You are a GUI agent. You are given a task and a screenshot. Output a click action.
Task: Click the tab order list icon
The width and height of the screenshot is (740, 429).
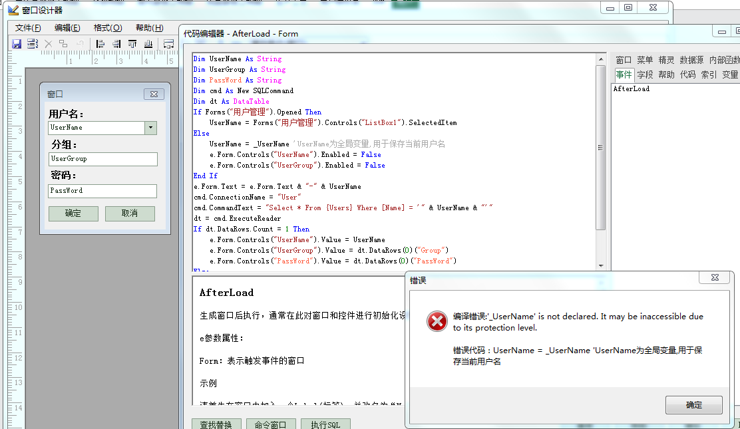(32, 44)
